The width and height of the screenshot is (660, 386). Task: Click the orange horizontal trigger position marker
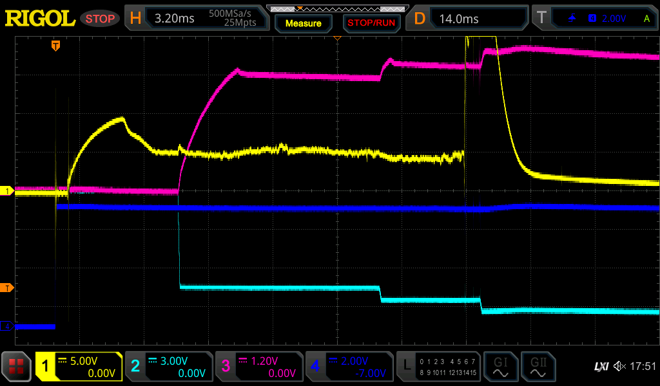click(x=56, y=45)
